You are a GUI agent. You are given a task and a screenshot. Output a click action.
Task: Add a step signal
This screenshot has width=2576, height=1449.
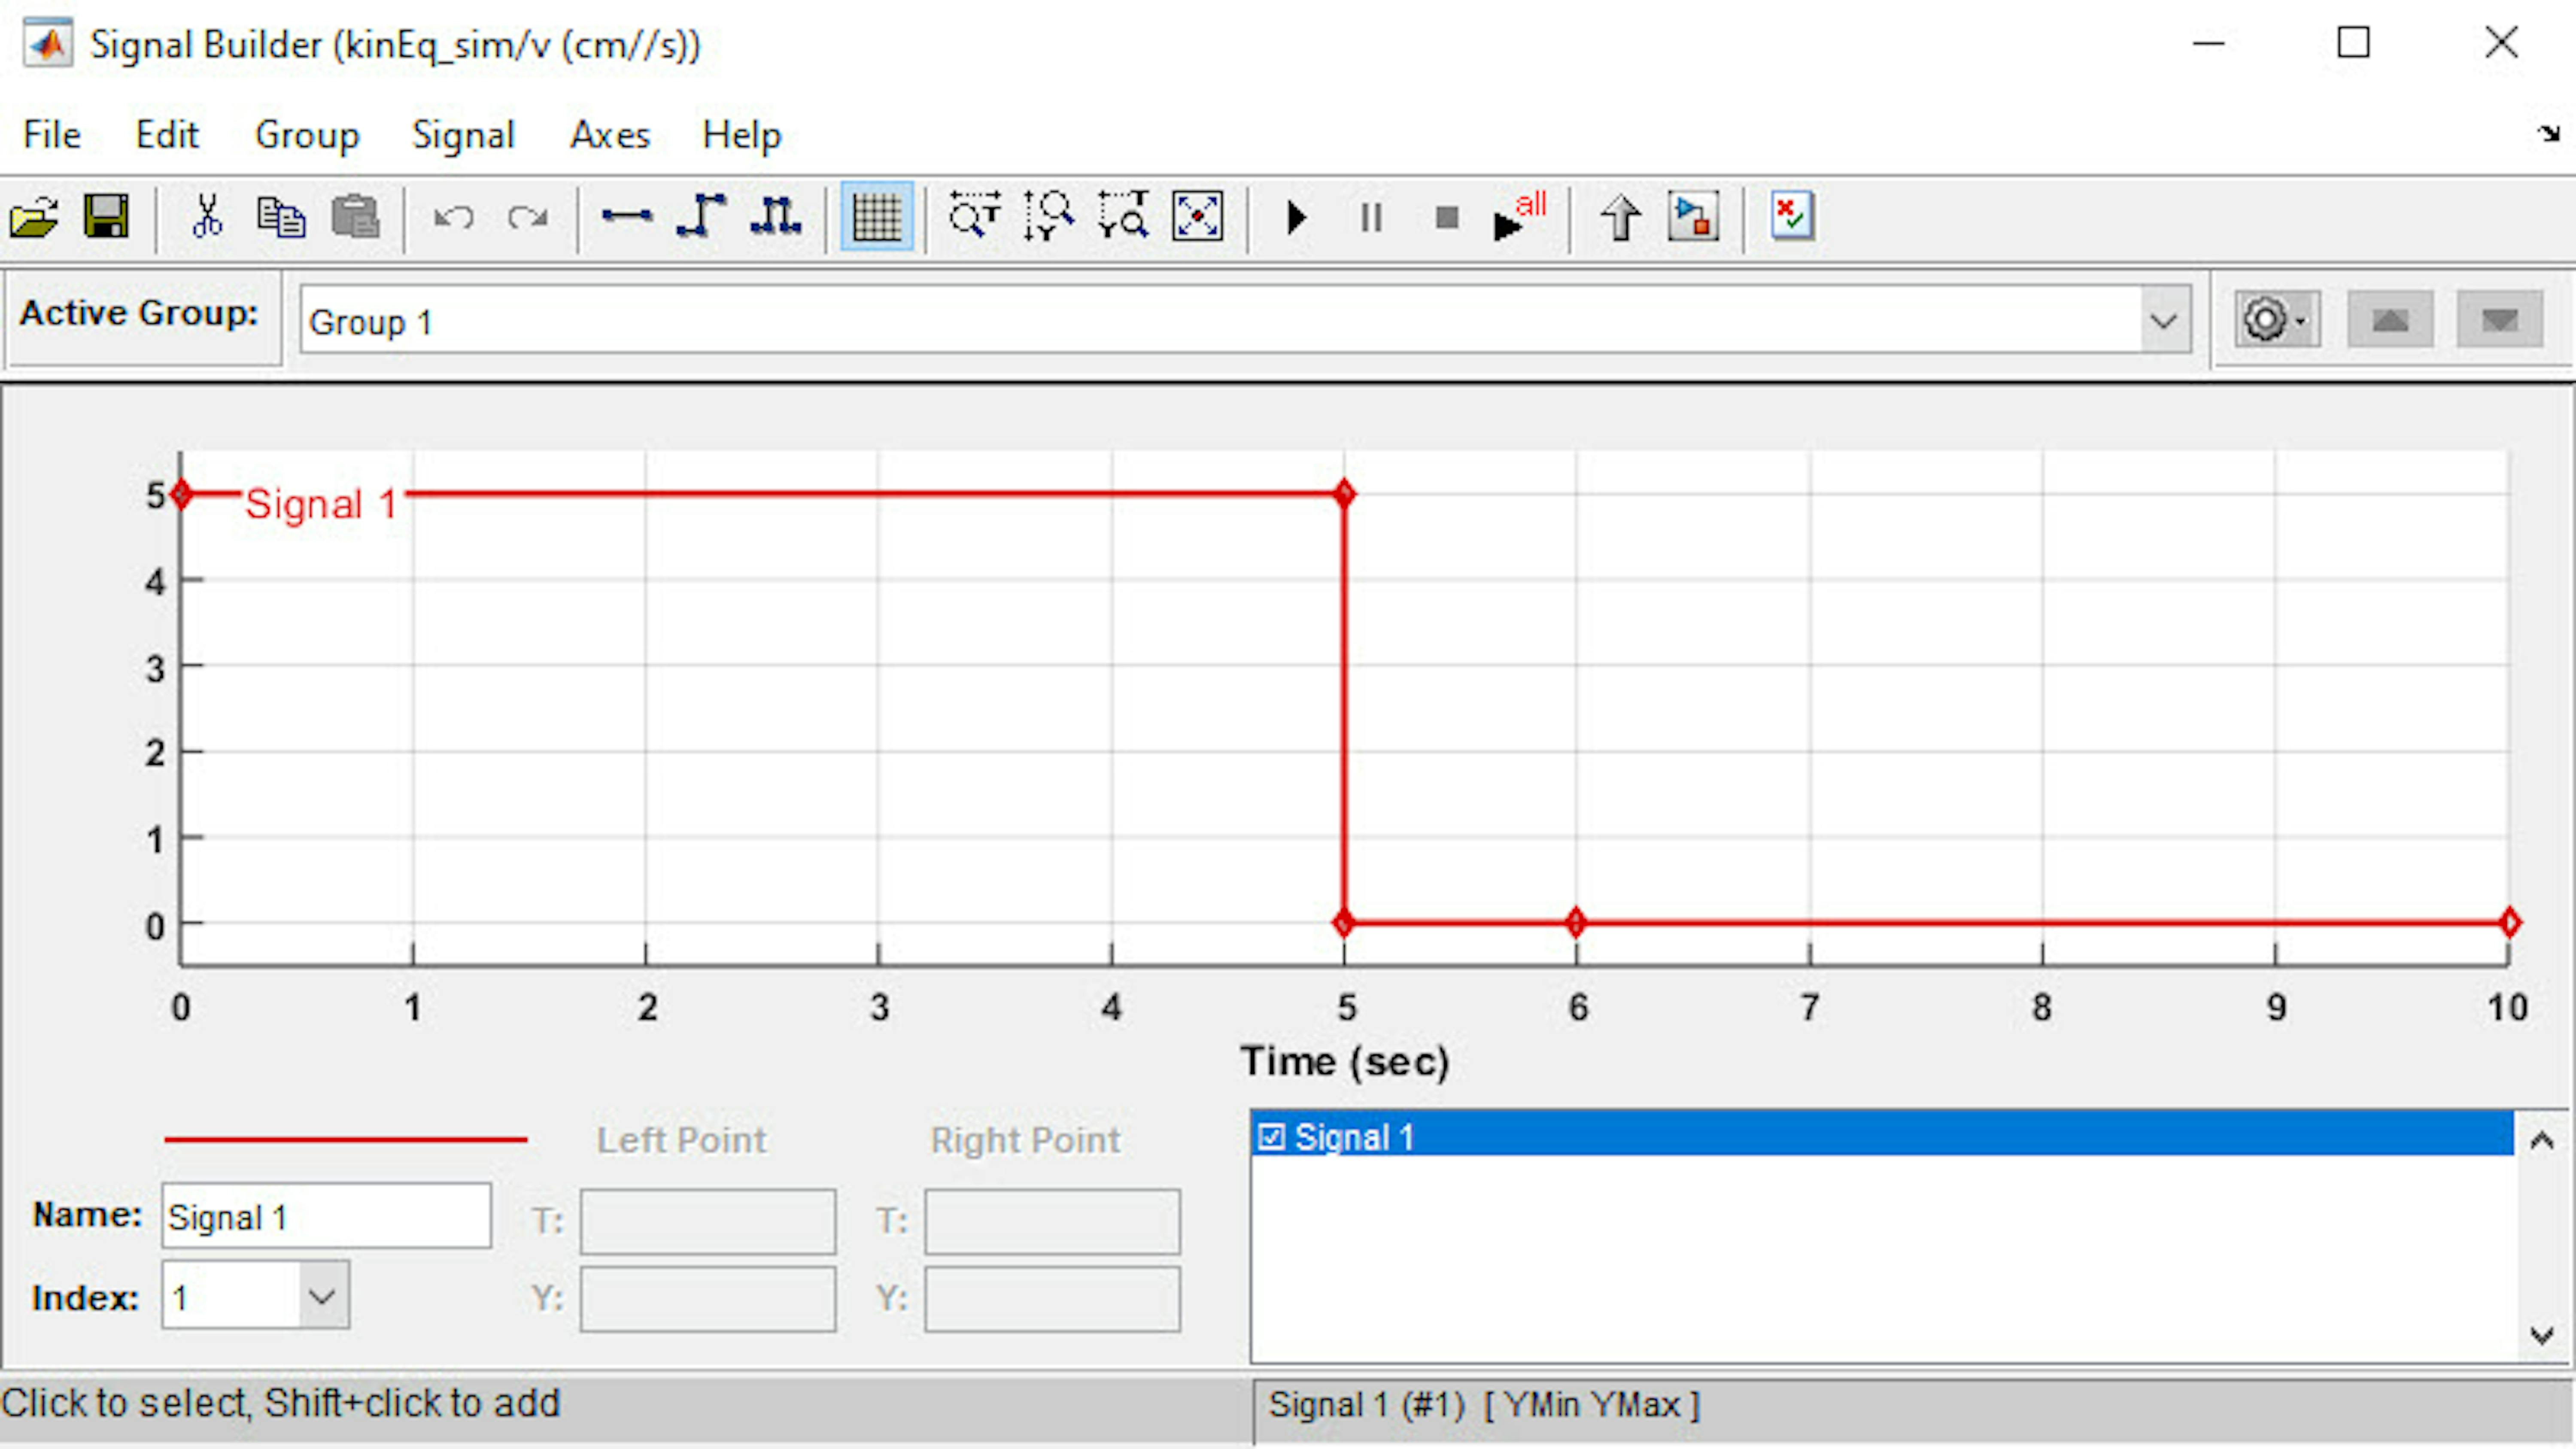click(701, 216)
